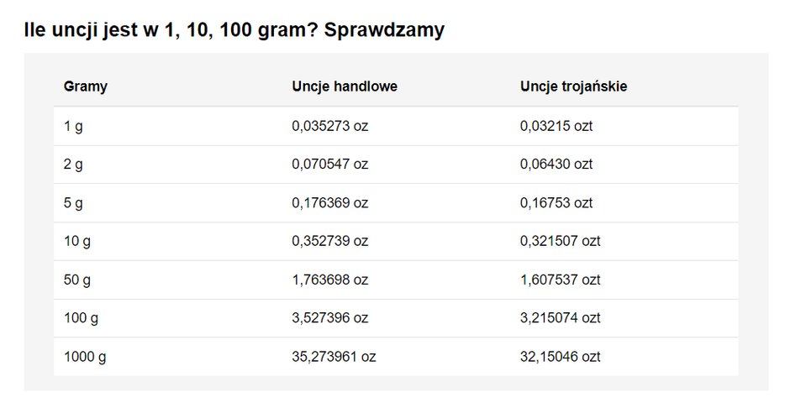790x413 pixels.
Task: Click the 100 g row cell
Action: tap(82, 318)
